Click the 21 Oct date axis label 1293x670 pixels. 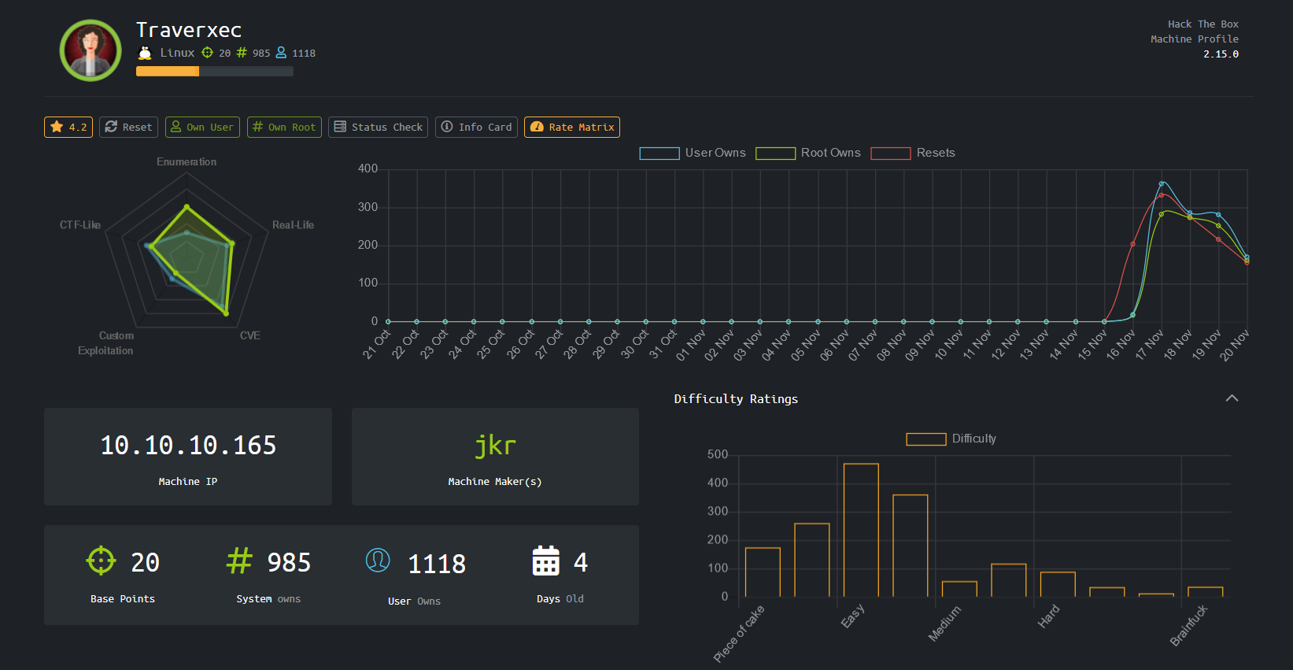[x=377, y=345]
